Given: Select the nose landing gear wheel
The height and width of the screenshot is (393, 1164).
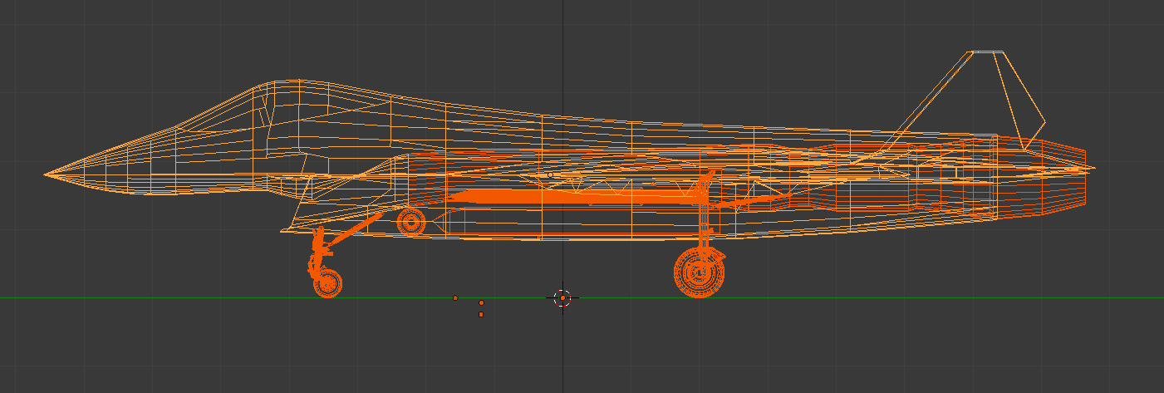Looking at the screenshot, I should [x=327, y=283].
